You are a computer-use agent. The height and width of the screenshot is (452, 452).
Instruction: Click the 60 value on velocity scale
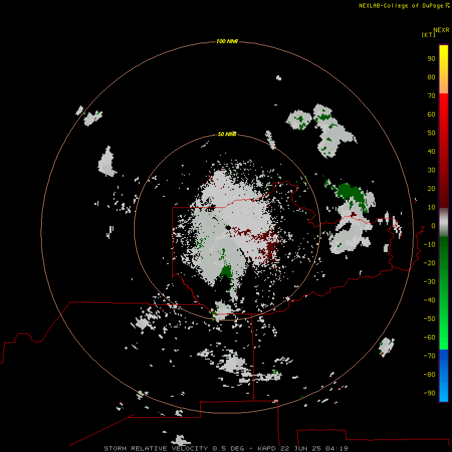pos(431,115)
